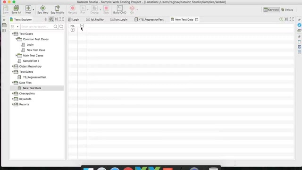Open Spy Web tool
The width and height of the screenshot is (302, 170).
pos(42,9)
